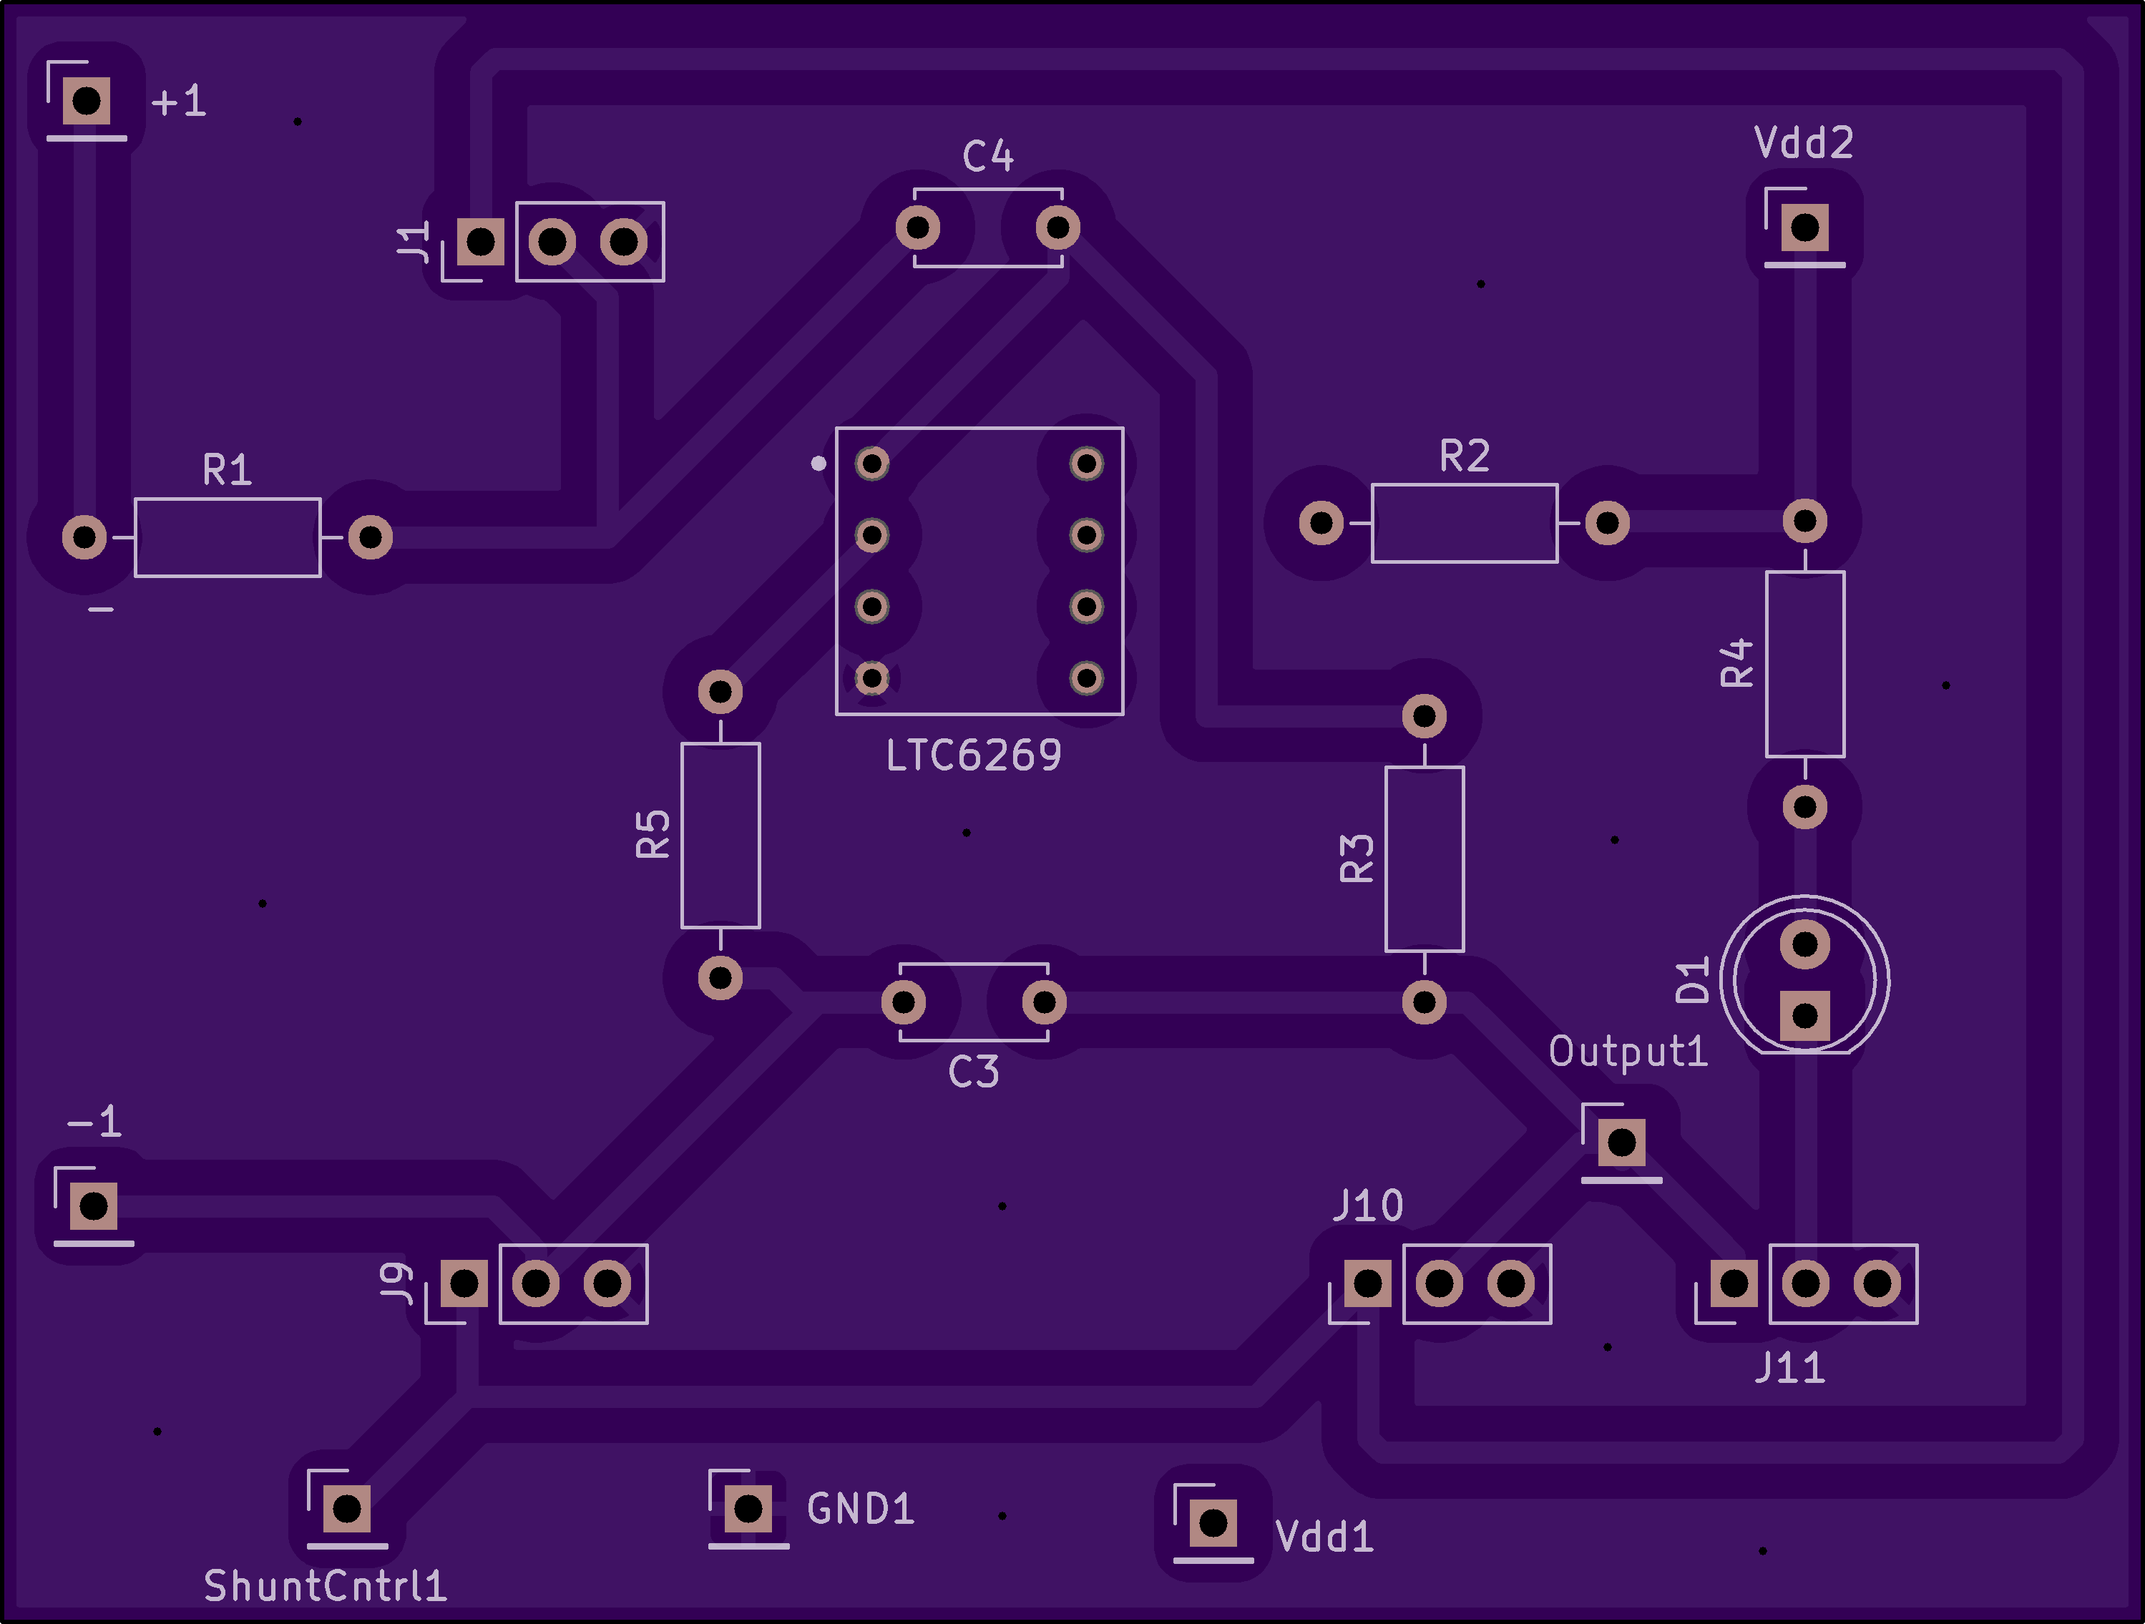Click J10 header square pin 1
The image size is (2145, 1624).
1367,1283
